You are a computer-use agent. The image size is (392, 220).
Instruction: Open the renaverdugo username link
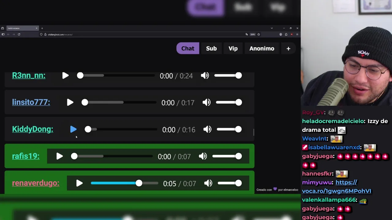pos(36,183)
